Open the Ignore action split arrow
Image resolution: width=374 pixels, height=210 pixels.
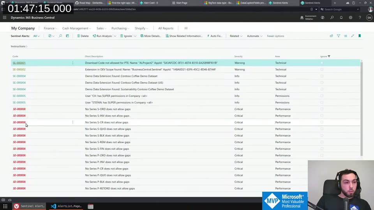coord(135,36)
